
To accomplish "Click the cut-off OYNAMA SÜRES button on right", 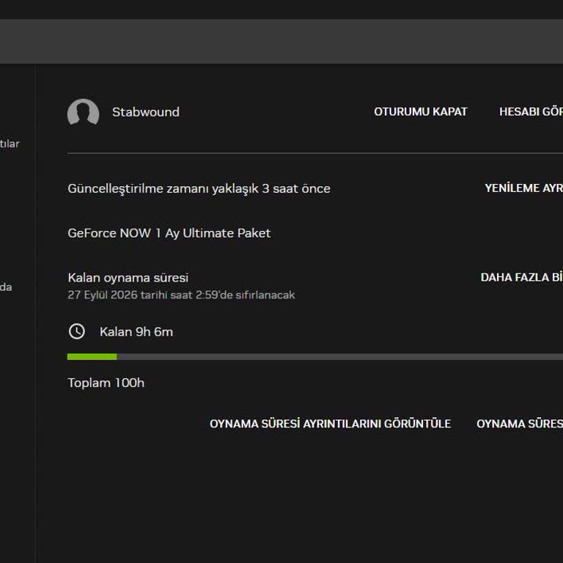I will (520, 424).
